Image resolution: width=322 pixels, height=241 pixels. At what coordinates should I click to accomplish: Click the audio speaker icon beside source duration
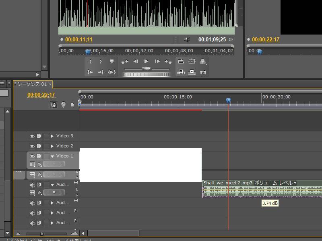tap(187, 39)
